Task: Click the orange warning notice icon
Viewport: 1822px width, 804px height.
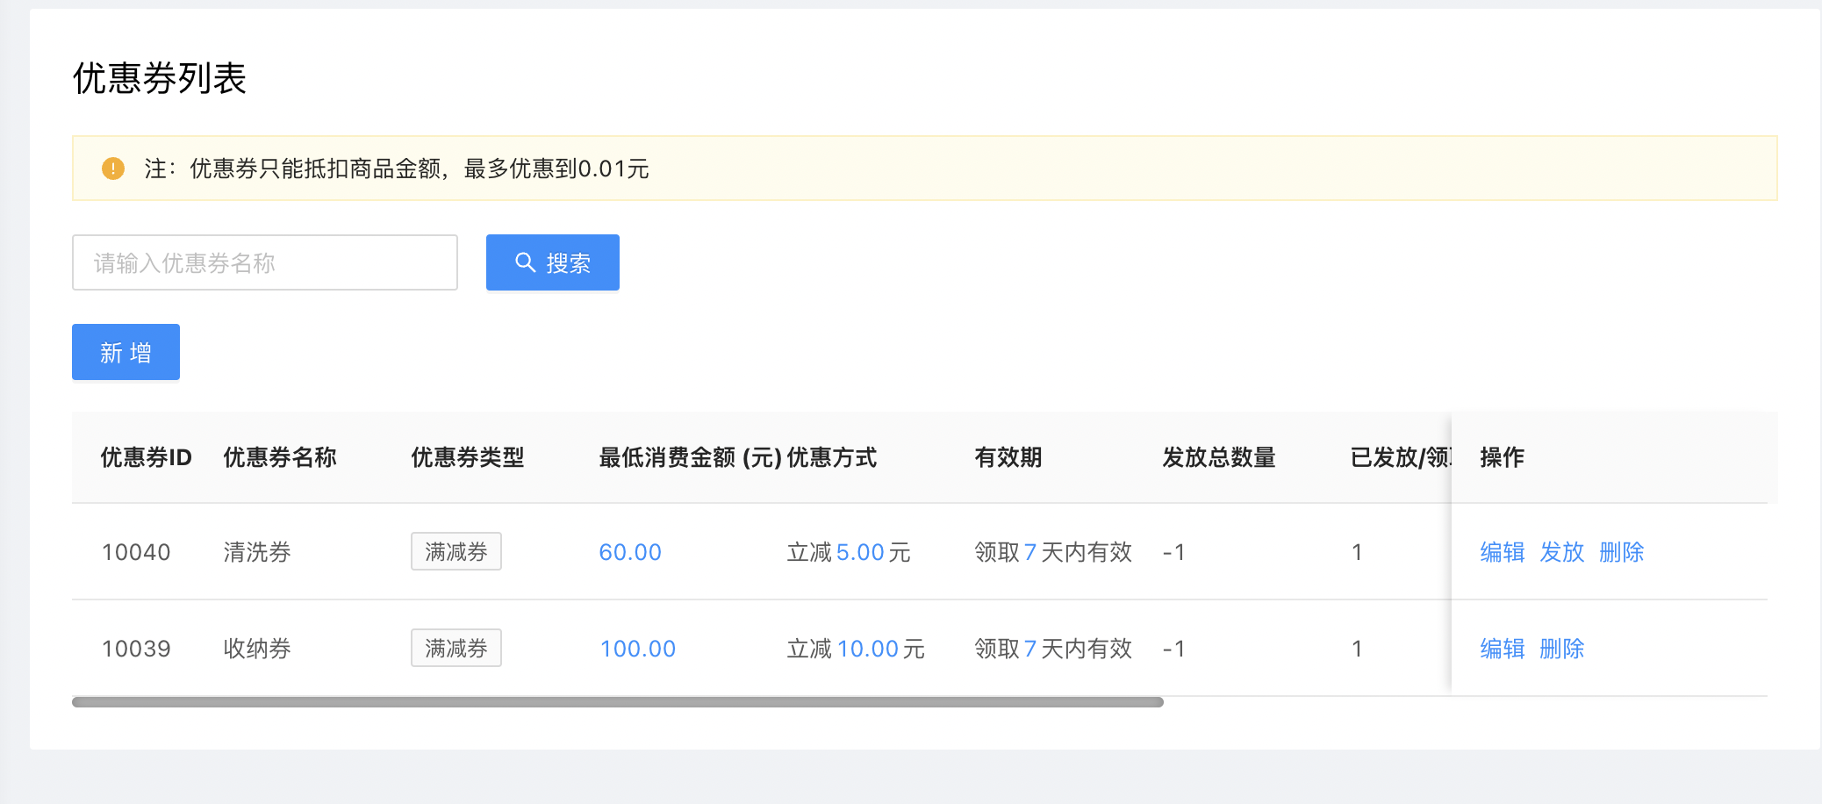Action: point(113,169)
